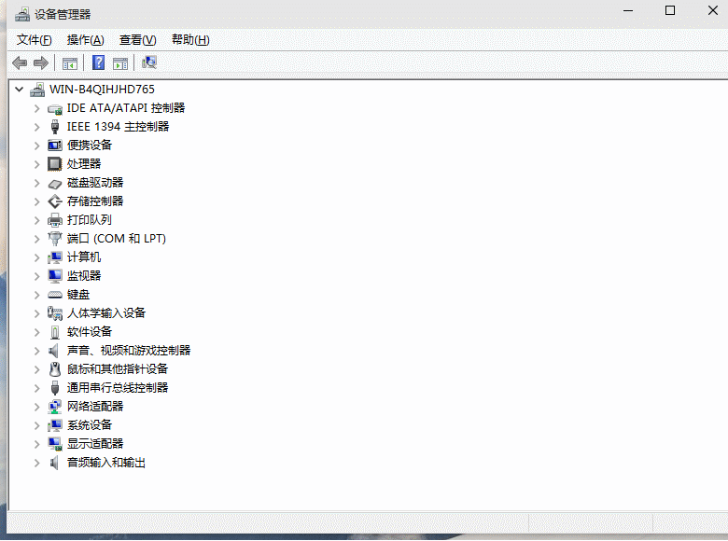Click the Back arrow toolbar icon

20,62
